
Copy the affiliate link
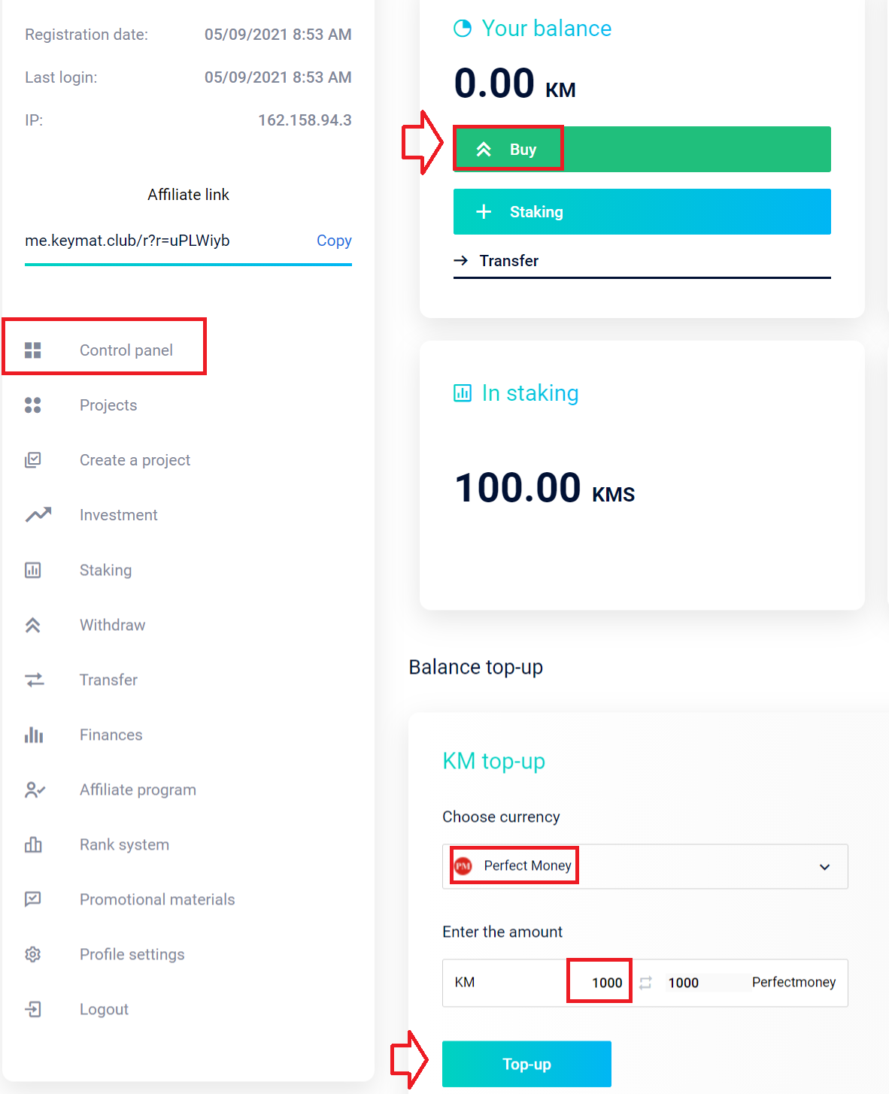click(334, 241)
